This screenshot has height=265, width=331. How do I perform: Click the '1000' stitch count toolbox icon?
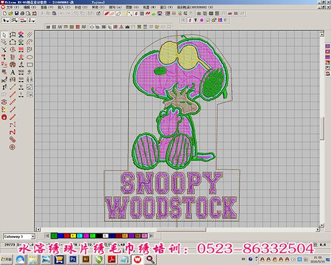[x=21, y=72]
